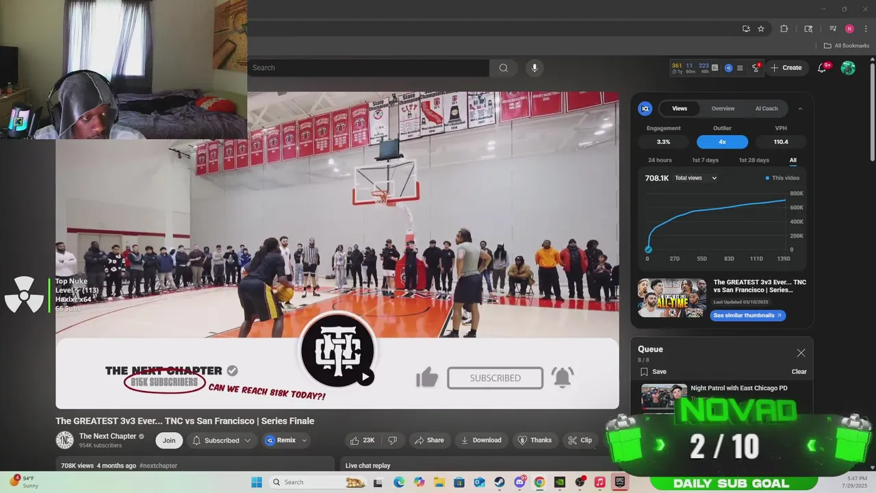Screen dimensions: 876x493
Task: Click See similar thumbnails button
Action: [747, 316]
